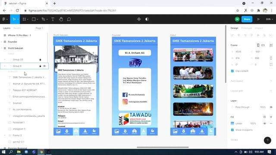Click the resize to fit icon

tap(271, 45)
